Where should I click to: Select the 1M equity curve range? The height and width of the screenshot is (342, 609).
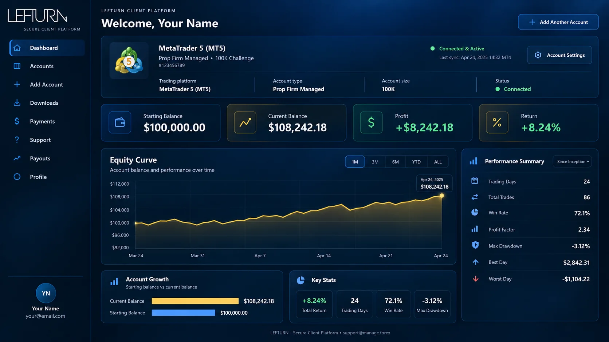tap(355, 162)
